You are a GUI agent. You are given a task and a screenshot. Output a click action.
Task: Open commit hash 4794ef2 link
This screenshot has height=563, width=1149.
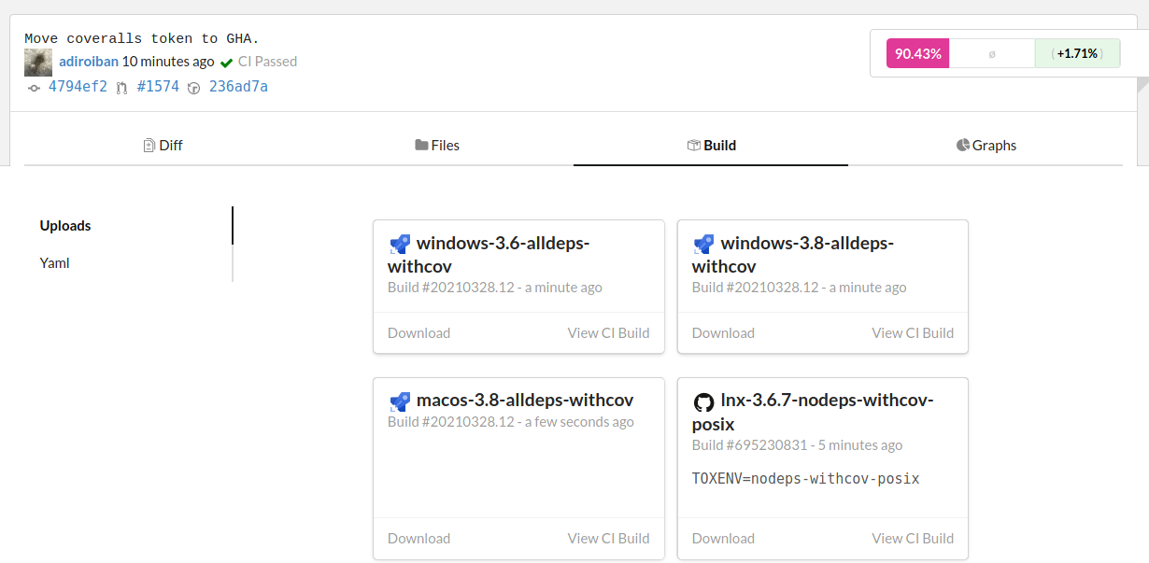[78, 87]
